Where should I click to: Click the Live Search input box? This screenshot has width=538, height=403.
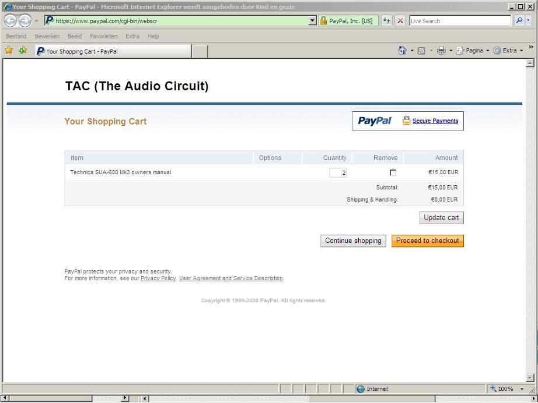pyautogui.click(x=460, y=20)
